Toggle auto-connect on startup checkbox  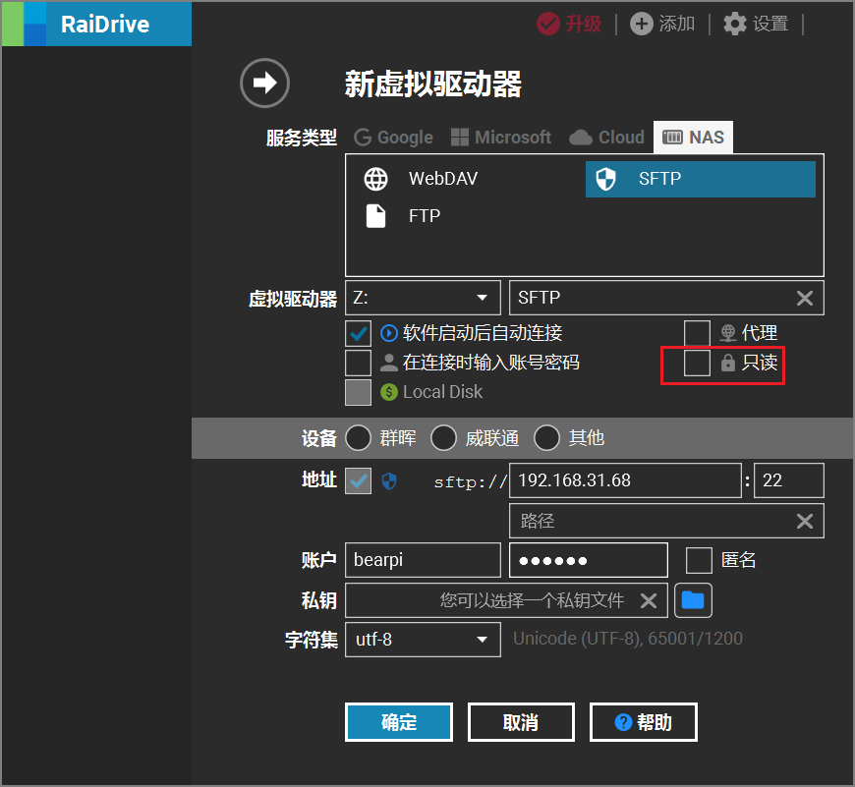point(359,333)
